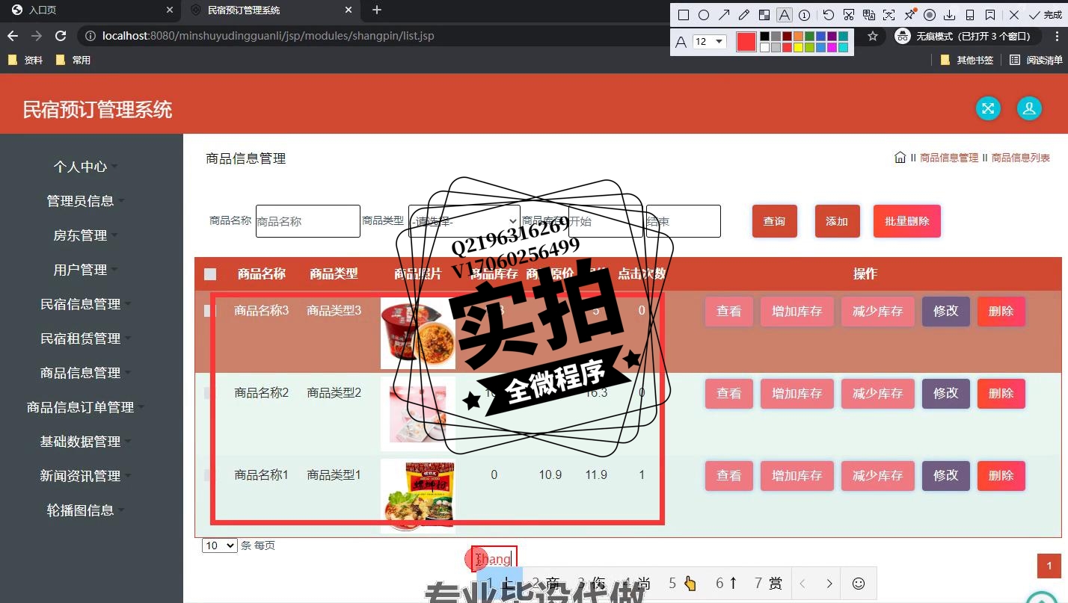Bookmark this page with star icon
Screen dimensions: 1068x603
[873, 36]
